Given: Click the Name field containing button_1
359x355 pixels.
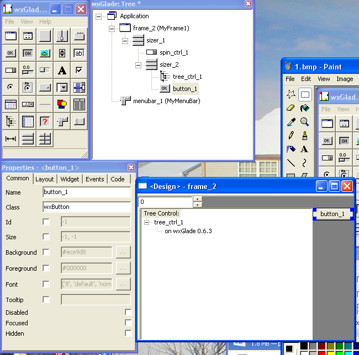Looking at the screenshot, I should (86, 192).
